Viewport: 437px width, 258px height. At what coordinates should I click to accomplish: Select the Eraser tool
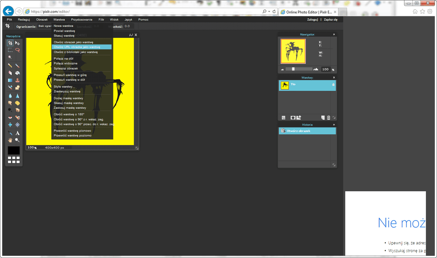click(x=10, y=73)
